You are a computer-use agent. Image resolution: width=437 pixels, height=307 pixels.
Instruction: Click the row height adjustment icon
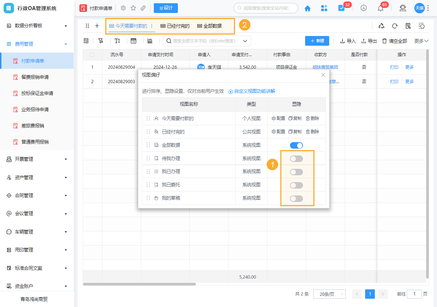tap(117, 41)
